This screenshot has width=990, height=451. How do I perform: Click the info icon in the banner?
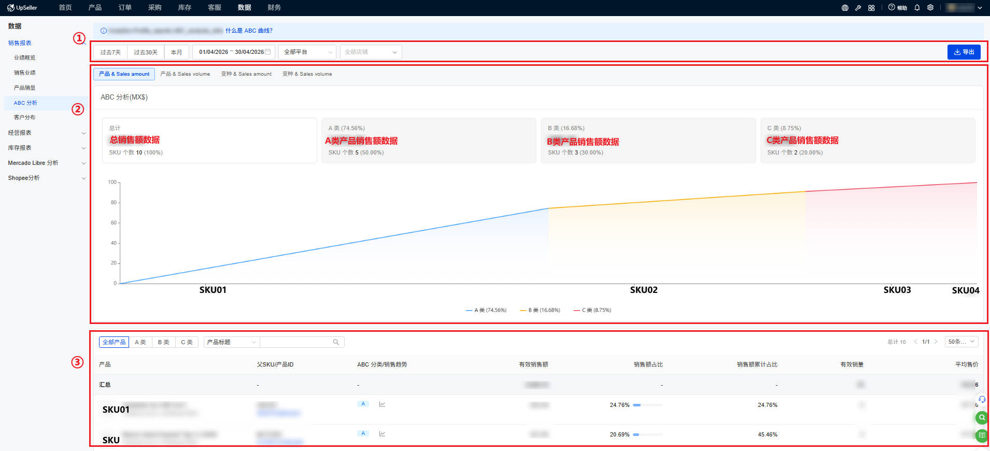(x=103, y=31)
